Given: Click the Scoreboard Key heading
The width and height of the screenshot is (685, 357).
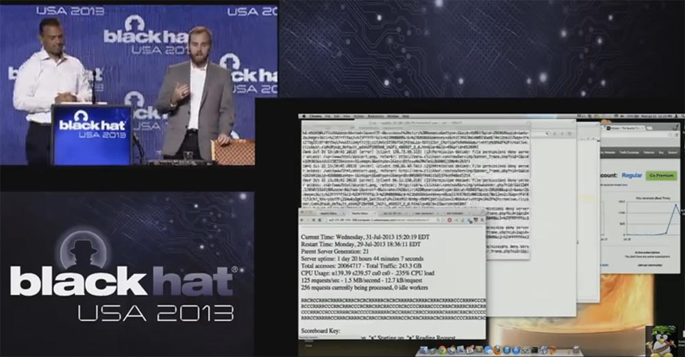Looking at the screenshot, I should click(x=320, y=331).
